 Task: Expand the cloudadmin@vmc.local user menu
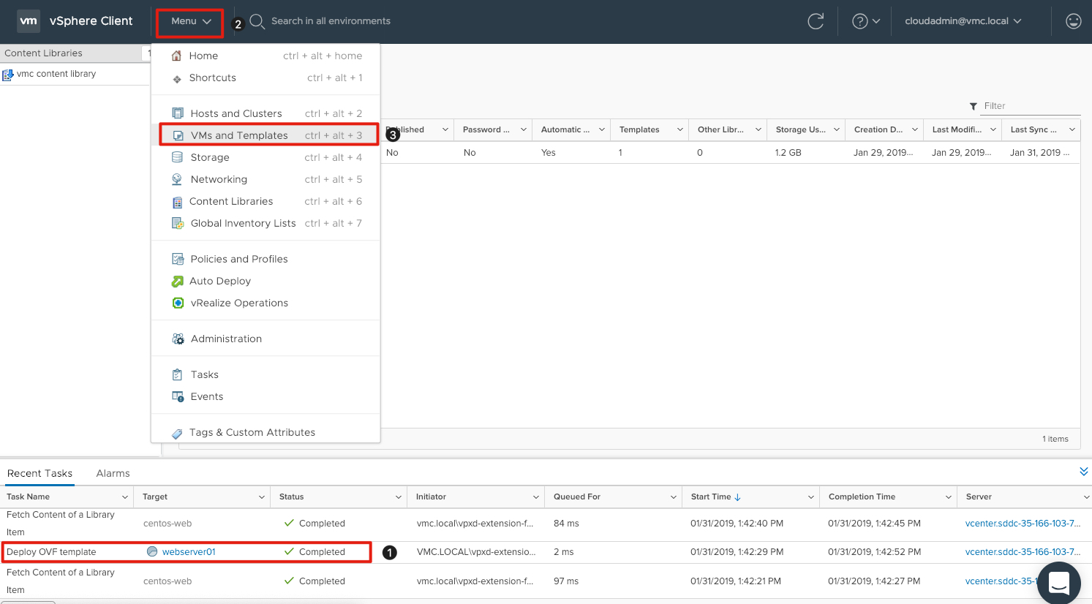(963, 21)
